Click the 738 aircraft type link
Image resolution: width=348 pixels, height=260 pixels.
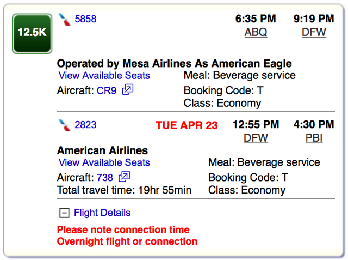pyautogui.click(x=105, y=177)
